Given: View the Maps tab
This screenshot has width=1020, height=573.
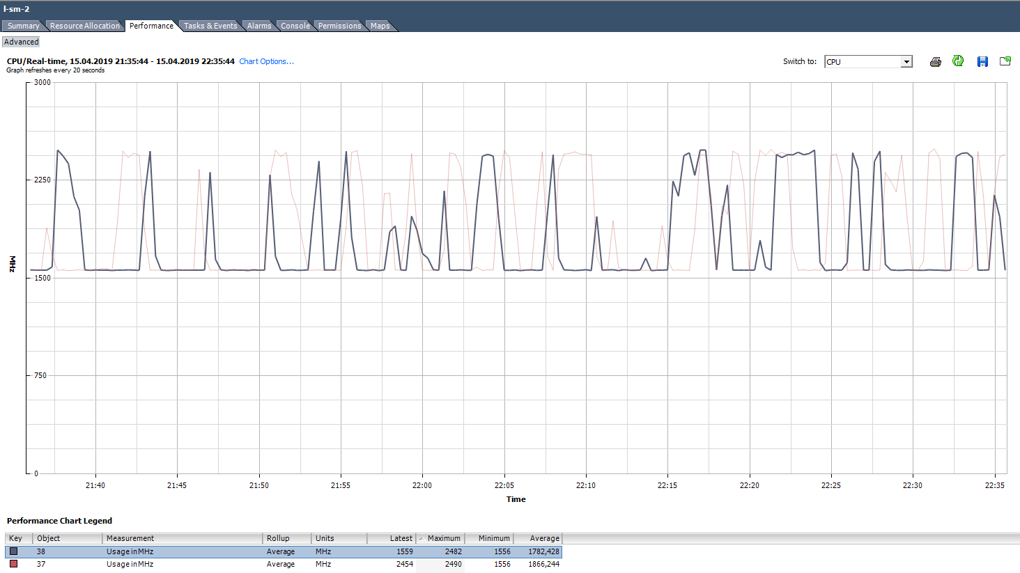Looking at the screenshot, I should [380, 26].
